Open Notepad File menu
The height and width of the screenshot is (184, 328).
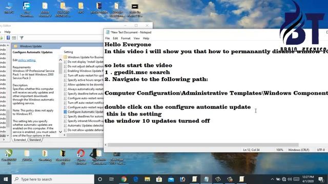(107, 38)
